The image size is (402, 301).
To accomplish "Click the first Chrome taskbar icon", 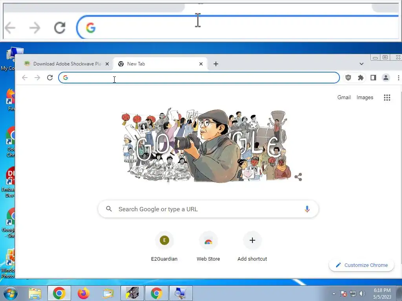I will (x=59, y=293).
